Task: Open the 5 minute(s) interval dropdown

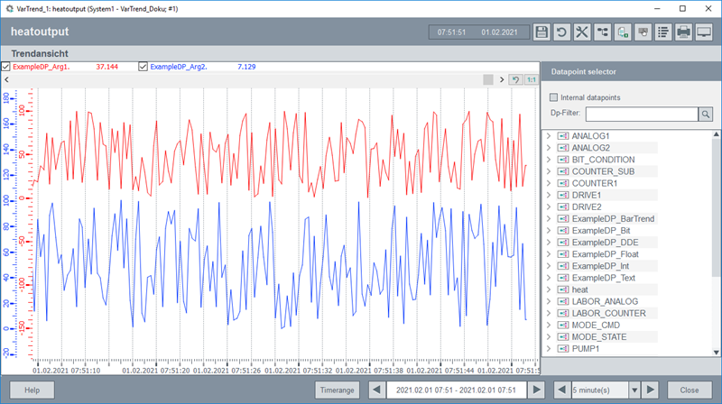Action: tap(634, 390)
